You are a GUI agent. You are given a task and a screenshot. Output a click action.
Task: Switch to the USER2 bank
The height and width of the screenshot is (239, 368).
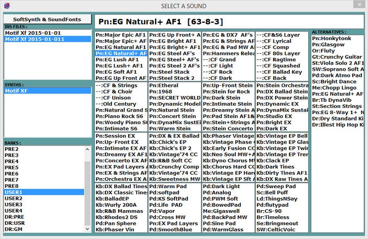(x=13, y=198)
